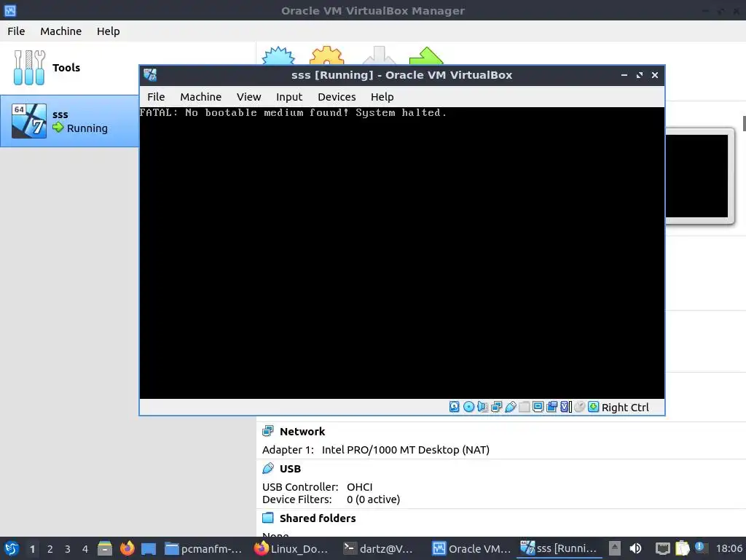Image resolution: width=746 pixels, height=560 pixels.
Task: Switch to workspace 1 in pager
Action: (32, 549)
